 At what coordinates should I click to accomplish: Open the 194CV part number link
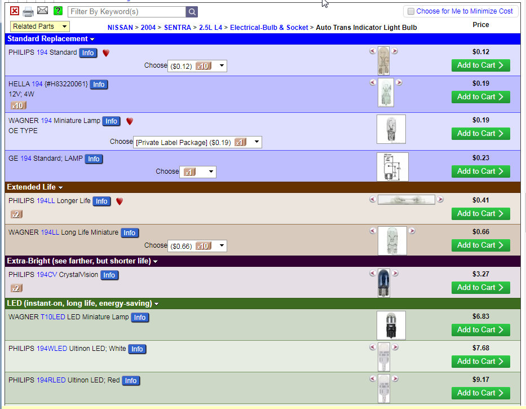[47, 275]
